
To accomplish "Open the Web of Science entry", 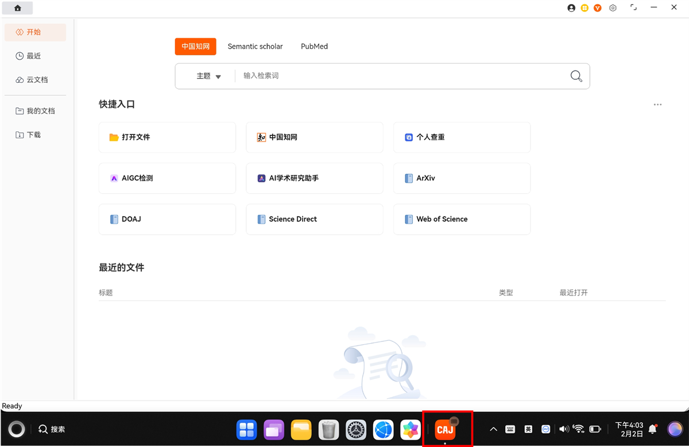I will tap(462, 219).
